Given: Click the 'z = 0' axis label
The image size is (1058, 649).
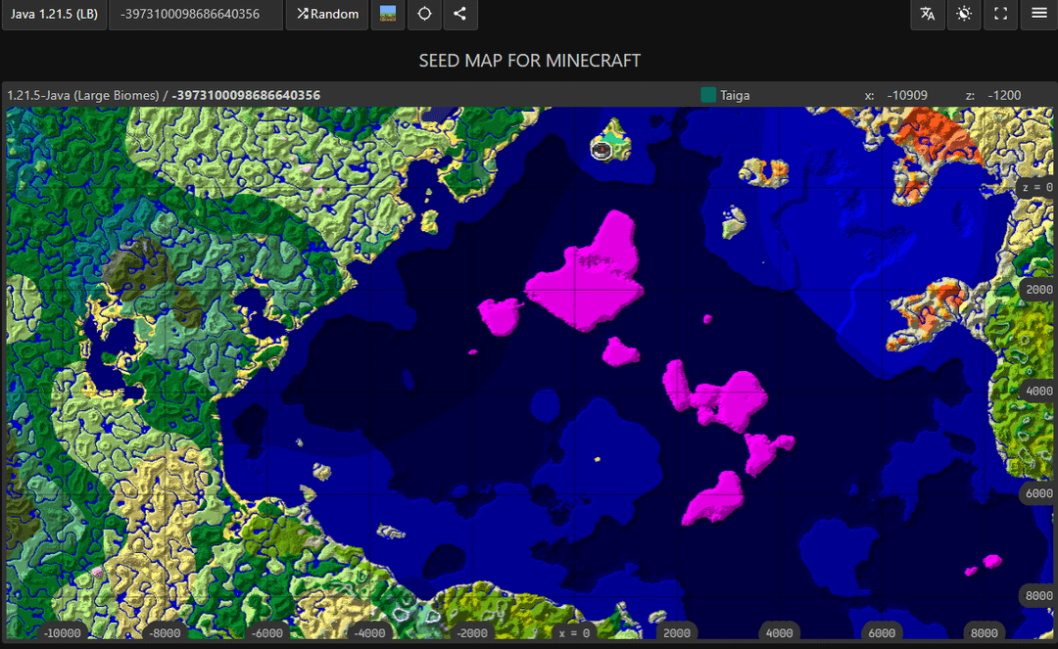Looking at the screenshot, I should (x=1035, y=187).
